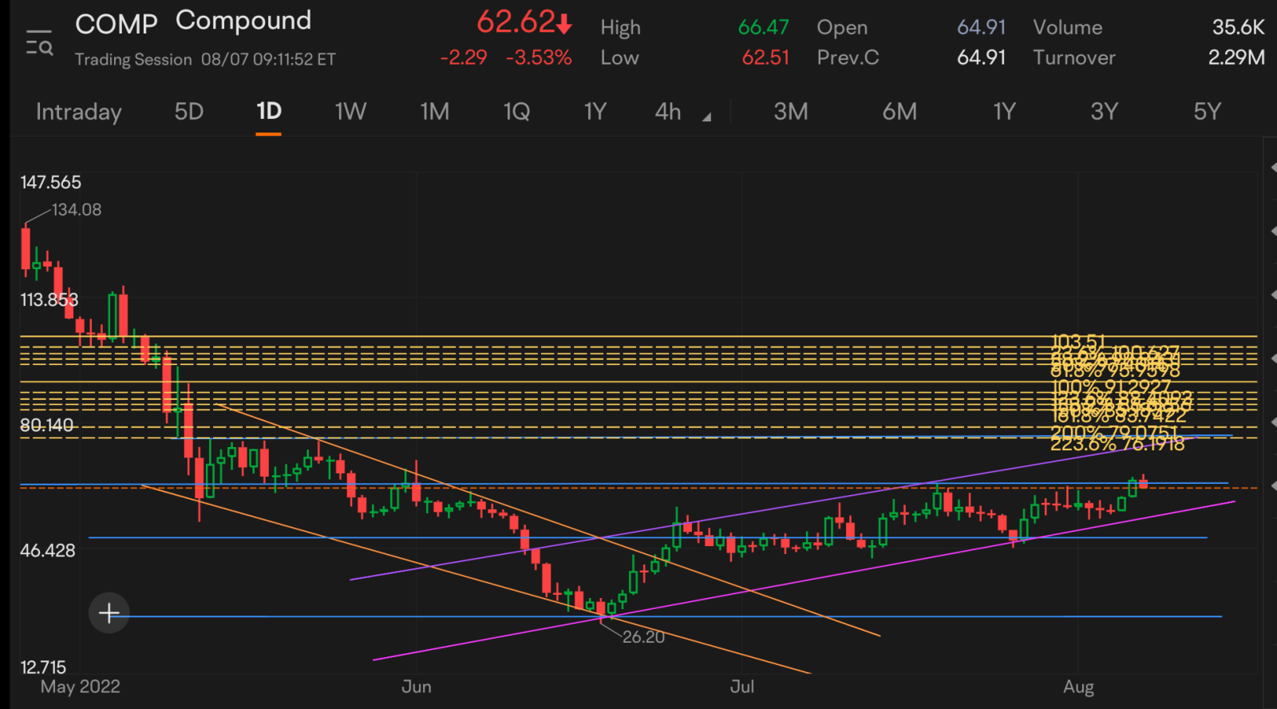Viewport: 1277px width, 709px height.
Task: Click the Jun date axis label
Action: click(x=417, y=687)
